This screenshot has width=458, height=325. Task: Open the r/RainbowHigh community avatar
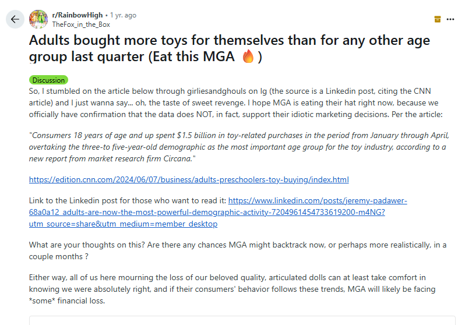tap(38, 19)
